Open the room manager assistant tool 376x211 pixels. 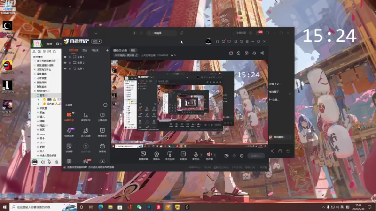(86, 117)
